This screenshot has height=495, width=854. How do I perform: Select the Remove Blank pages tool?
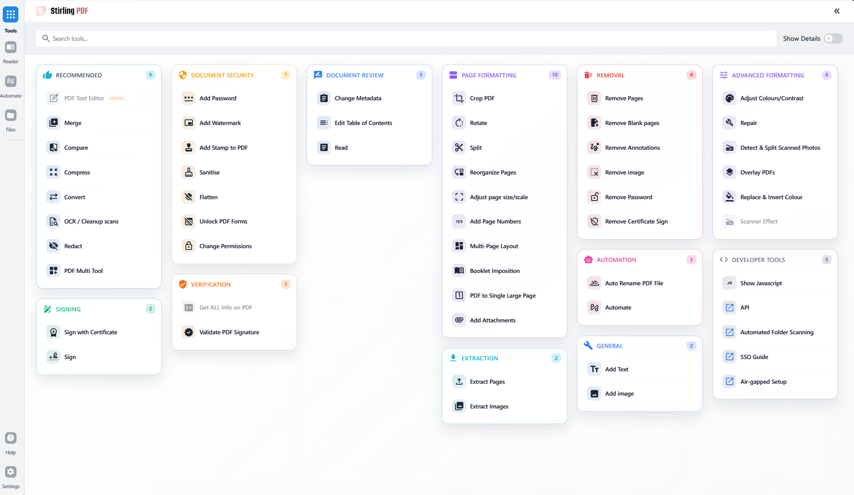point(632,123)
